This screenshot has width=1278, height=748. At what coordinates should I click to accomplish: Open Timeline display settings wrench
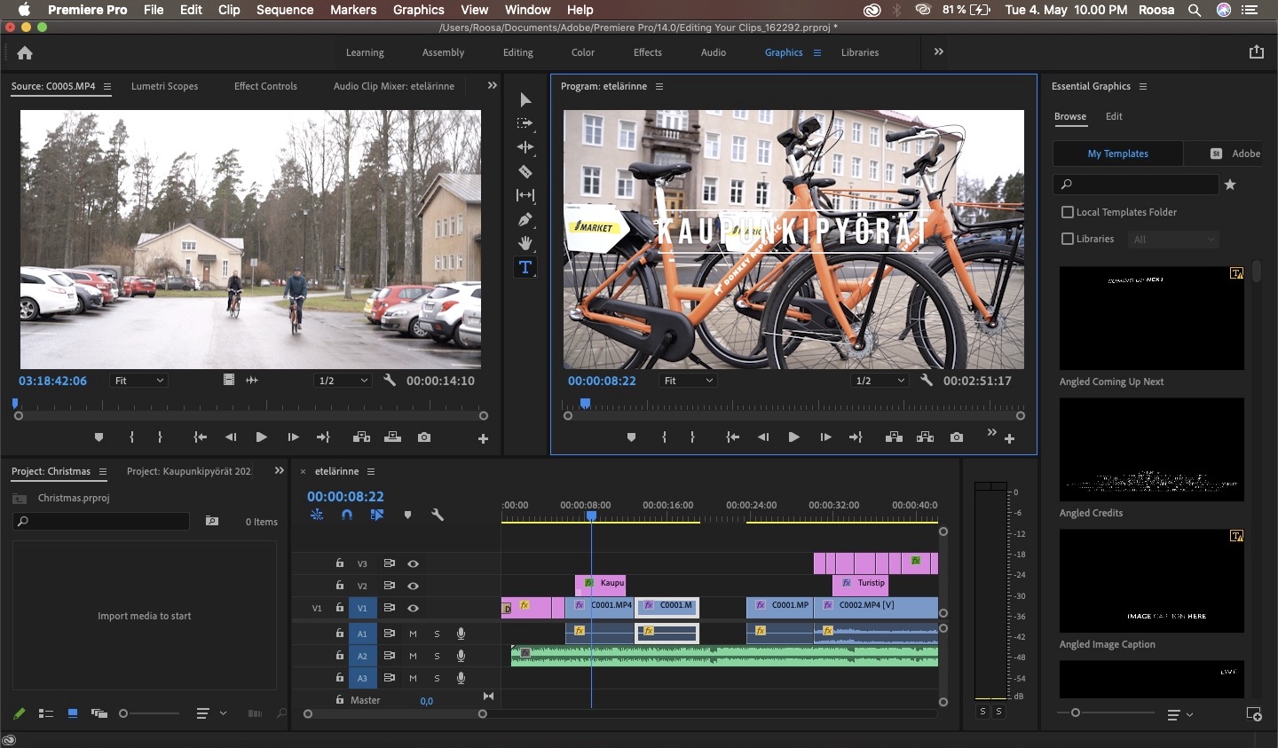click(x=438, y=515)
